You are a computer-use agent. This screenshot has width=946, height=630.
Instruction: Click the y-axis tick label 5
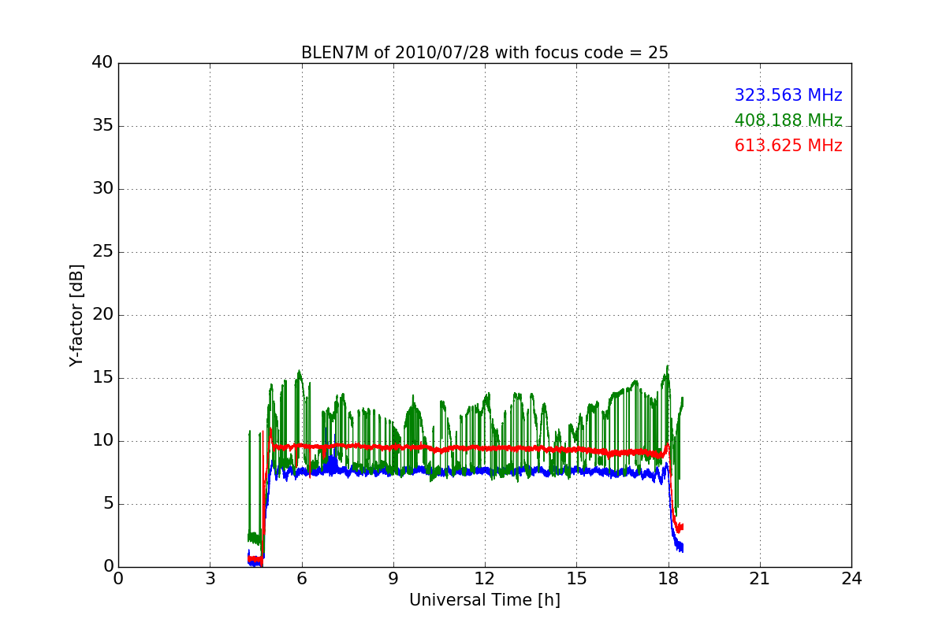(107, 504)
